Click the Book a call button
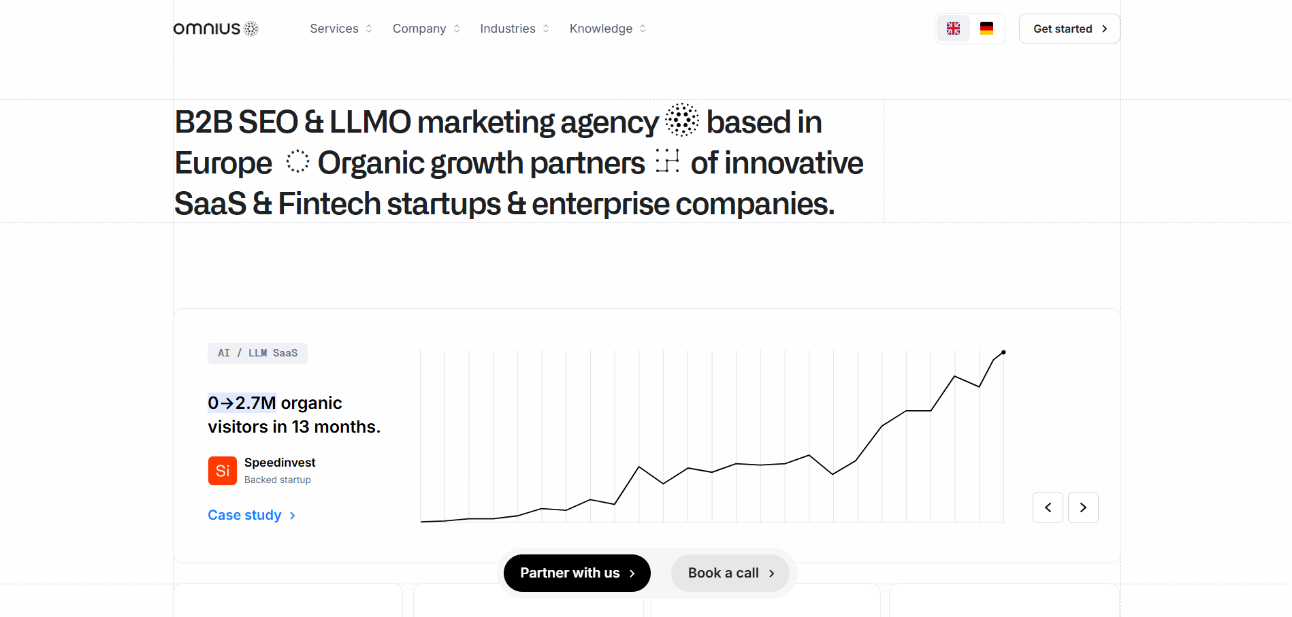The height and width of the screenshot is (617, 1292). coord(730,573)
